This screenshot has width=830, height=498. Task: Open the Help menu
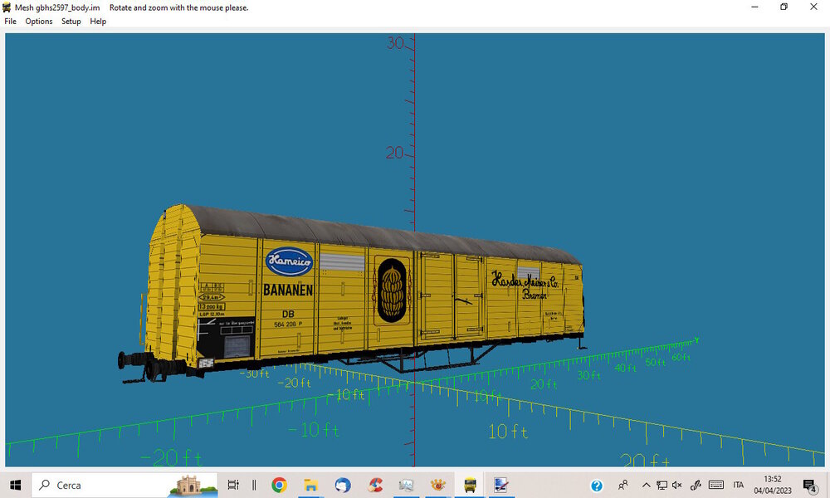tap(98, 22)
